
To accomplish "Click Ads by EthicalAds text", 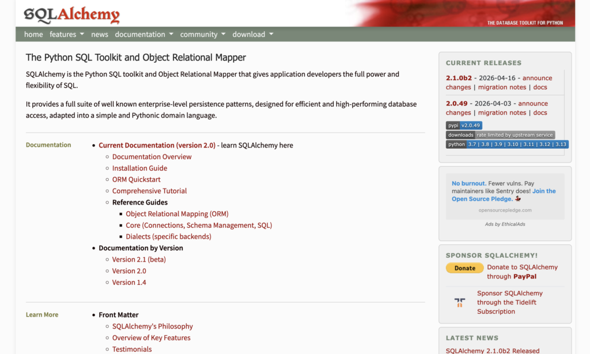I will (x=505, y=224).
